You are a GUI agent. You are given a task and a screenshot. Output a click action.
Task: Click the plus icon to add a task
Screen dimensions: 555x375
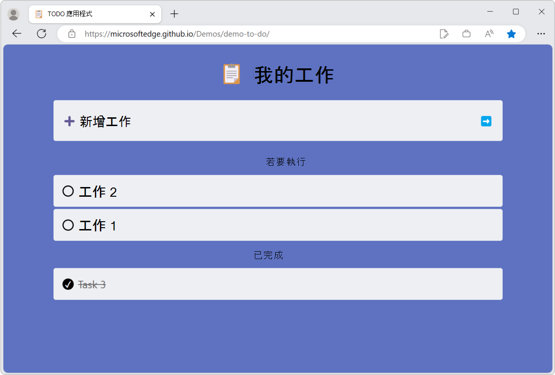69,121
